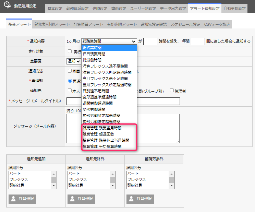This screenshot has width=255, height=212.
Task: Select the 再通知 radio button
Action: point(70,81)
